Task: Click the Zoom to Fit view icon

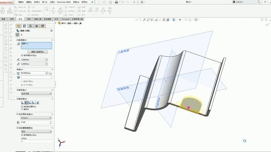Action: click(x=144, y=20)
